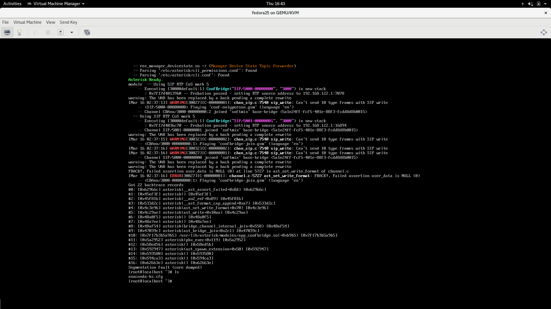Click the accessibility help icon in top bar
The width and height of the screenshot is (551, 309).
[522, 4]
